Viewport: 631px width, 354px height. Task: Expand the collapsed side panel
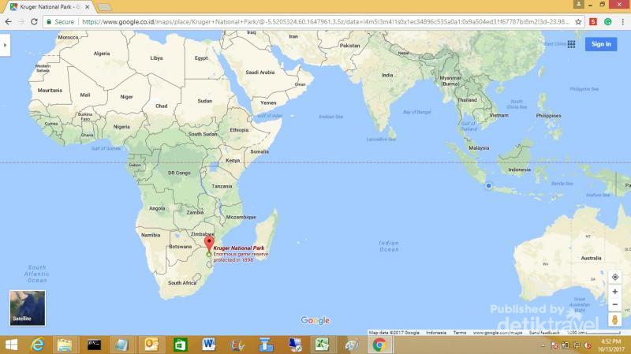point(5,45)
